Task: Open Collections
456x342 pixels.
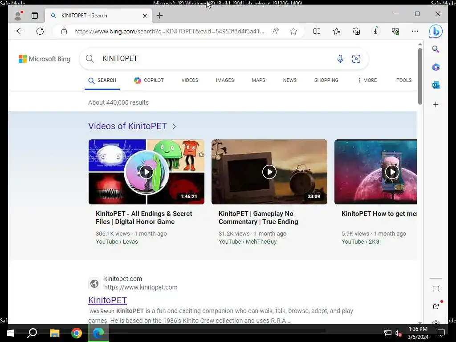Action: (356, 31)
